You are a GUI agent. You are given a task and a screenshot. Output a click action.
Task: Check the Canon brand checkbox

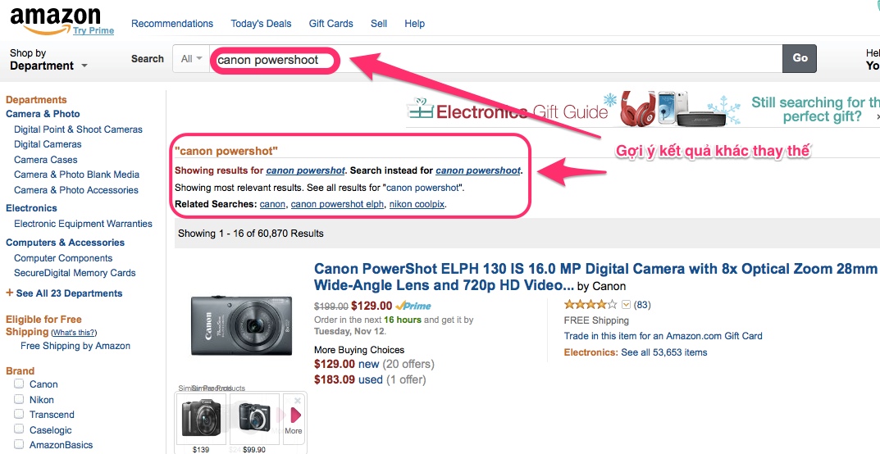pos(18,384)
